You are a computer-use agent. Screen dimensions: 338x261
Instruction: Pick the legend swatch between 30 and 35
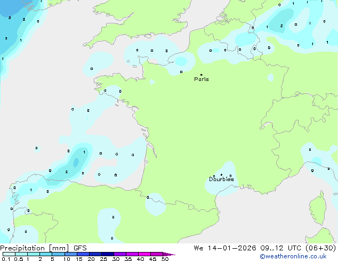(x=120, y=254)
